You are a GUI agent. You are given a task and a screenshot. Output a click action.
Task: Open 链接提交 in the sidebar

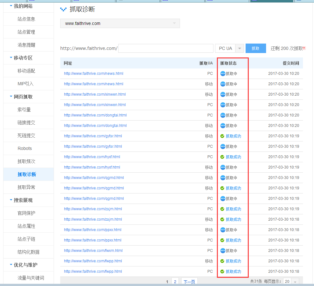[x=26, y=122]
